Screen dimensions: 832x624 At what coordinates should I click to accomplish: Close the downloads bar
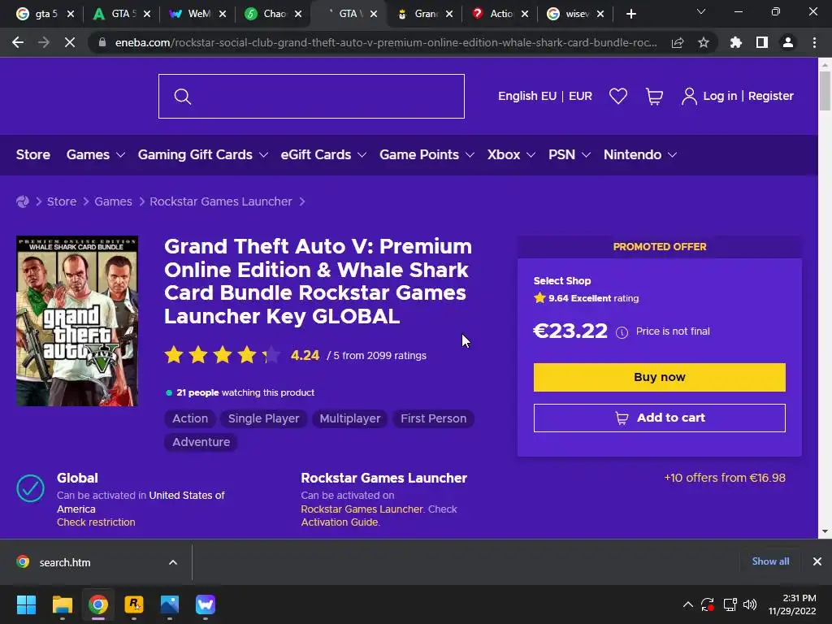(x=817, y=561)
